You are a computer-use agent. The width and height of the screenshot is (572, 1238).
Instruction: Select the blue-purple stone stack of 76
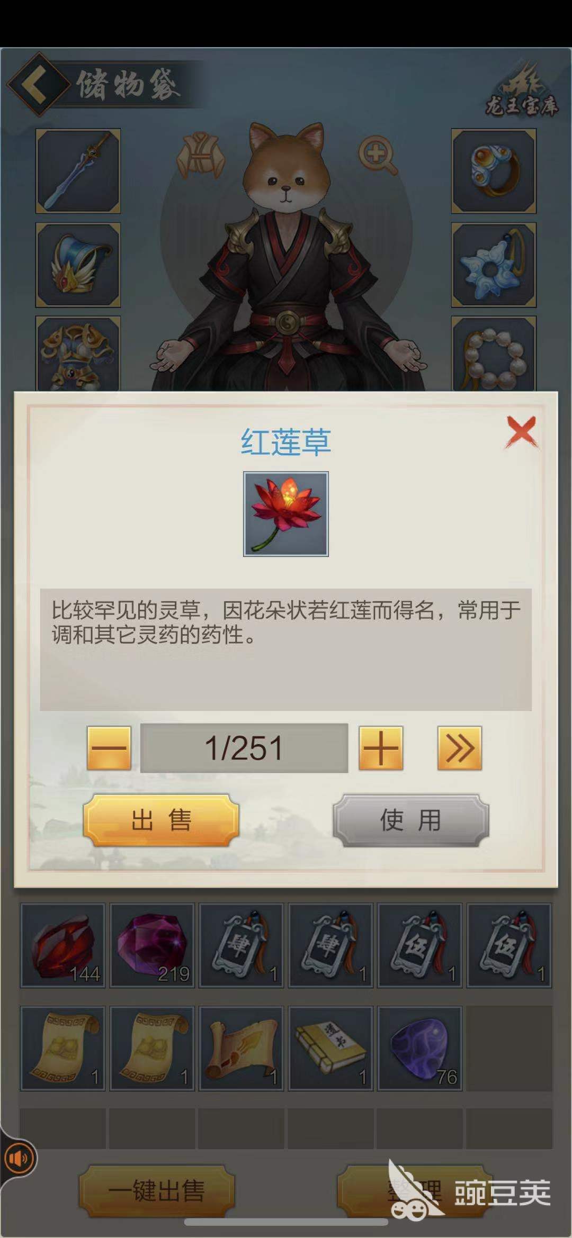tap(420, 1048)
